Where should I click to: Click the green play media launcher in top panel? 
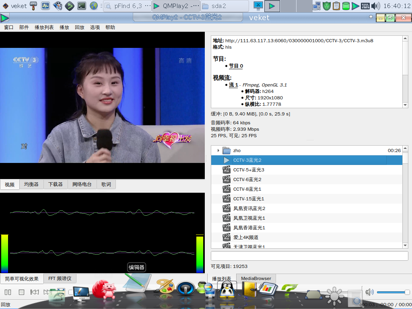(x=70, y=6)
